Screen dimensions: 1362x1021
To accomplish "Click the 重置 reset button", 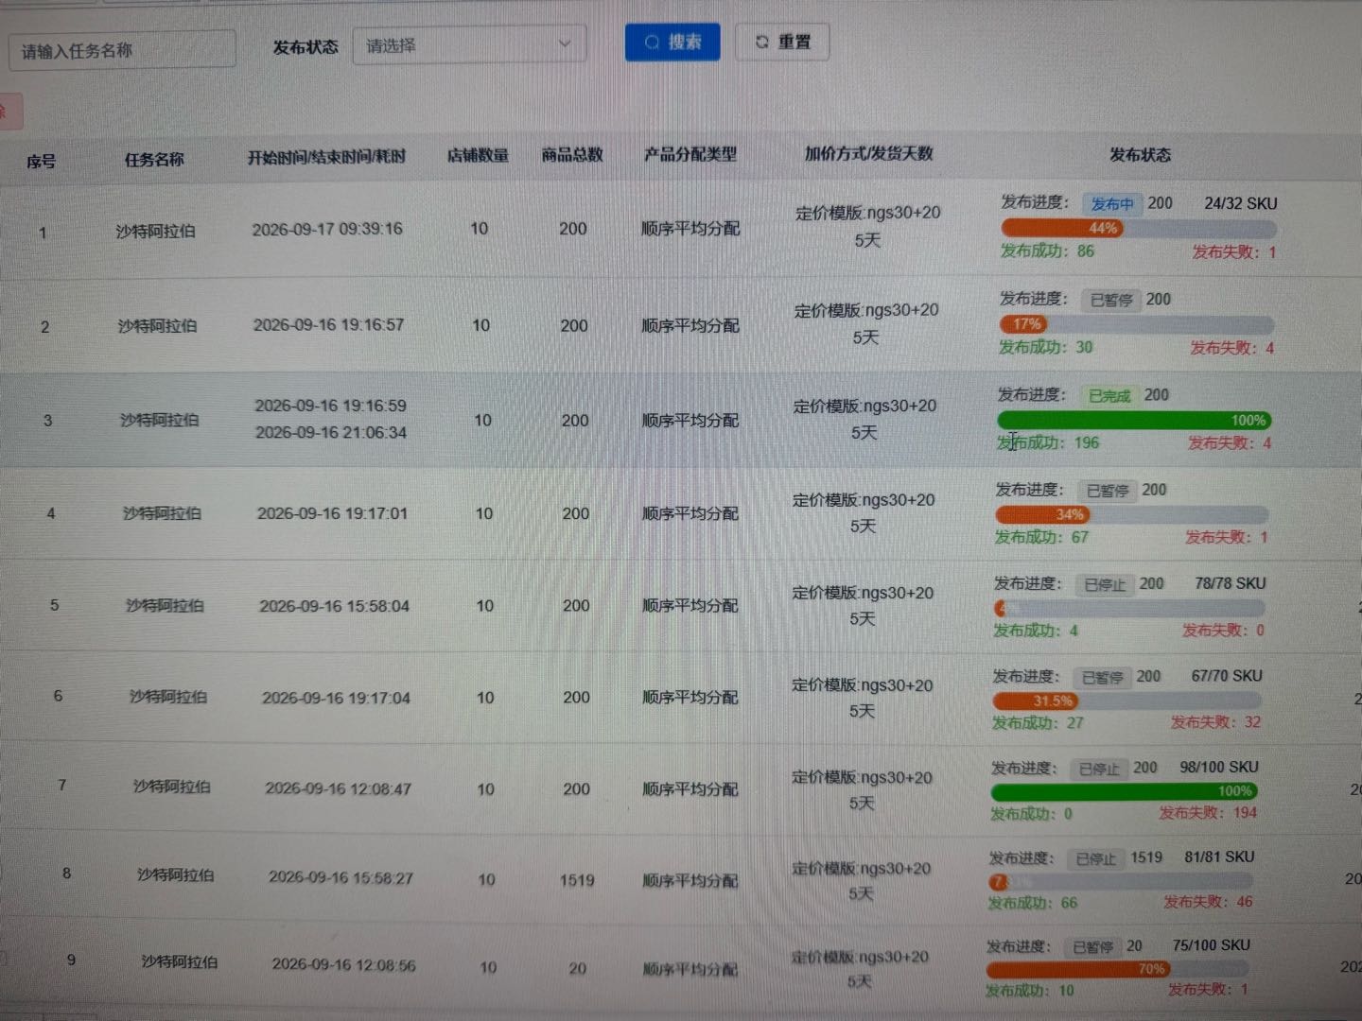I will tap(782, 42).
